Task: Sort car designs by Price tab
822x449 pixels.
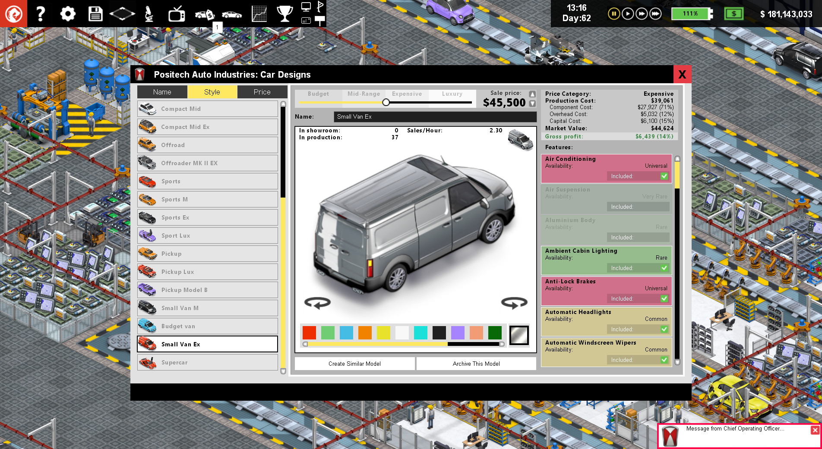Action: 262,92
